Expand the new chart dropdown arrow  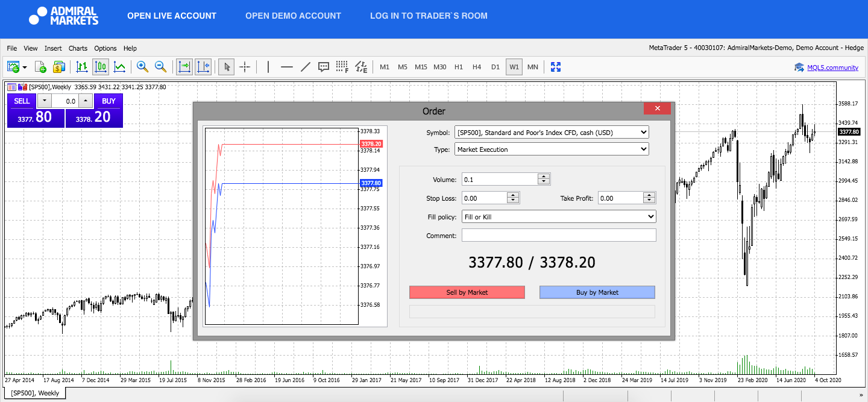point(25,67)
